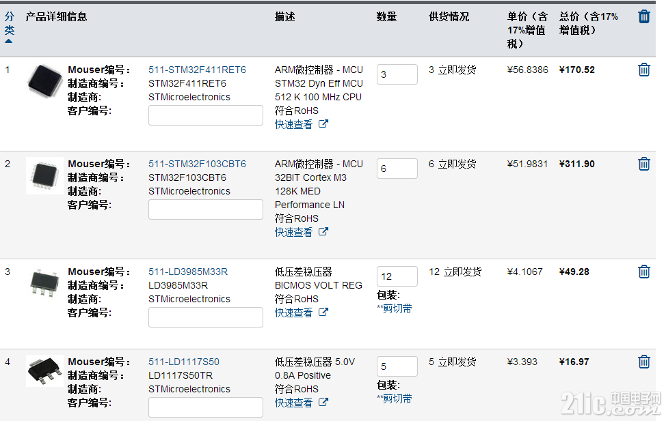Click customer number field for LD1117S50TR
Image resolution: width=666 pixels, height=421 pixels.
(x=206, y=407)
